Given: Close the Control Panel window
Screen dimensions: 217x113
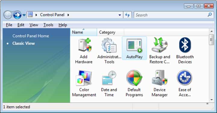Looking at the screenshot, I should coord(209,6).
